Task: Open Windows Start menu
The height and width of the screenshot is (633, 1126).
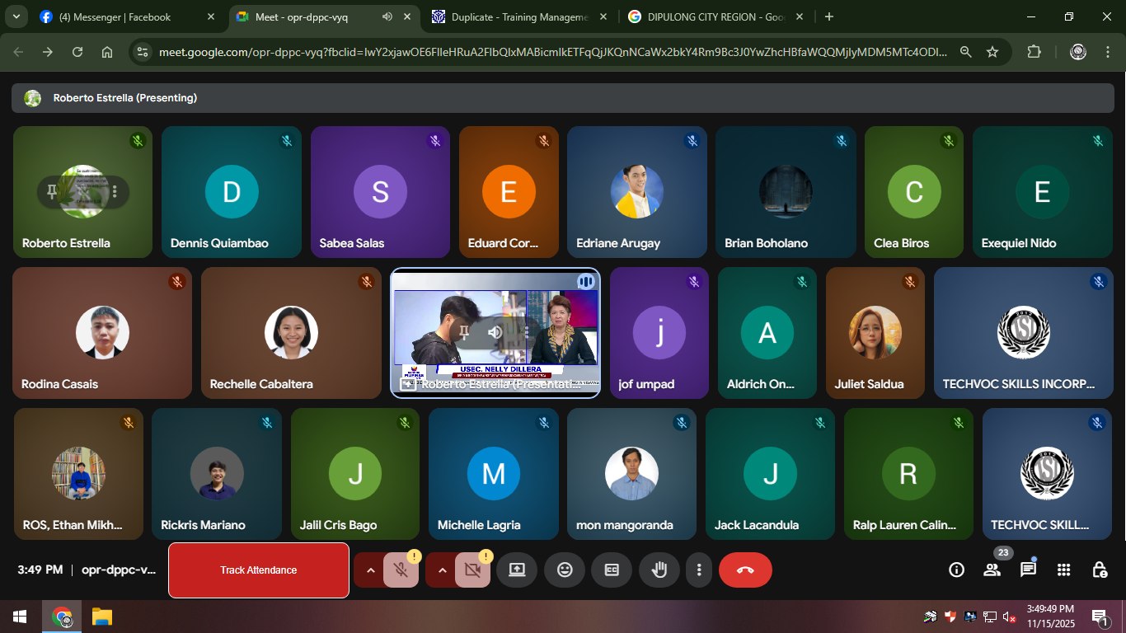Action: coord(20,617)
